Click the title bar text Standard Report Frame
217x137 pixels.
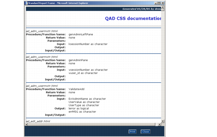42,3
